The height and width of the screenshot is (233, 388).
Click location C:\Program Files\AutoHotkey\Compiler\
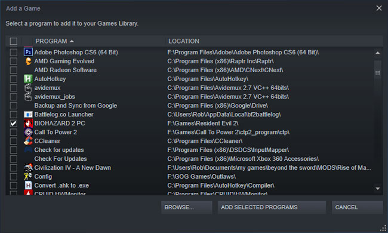[221, 185]
